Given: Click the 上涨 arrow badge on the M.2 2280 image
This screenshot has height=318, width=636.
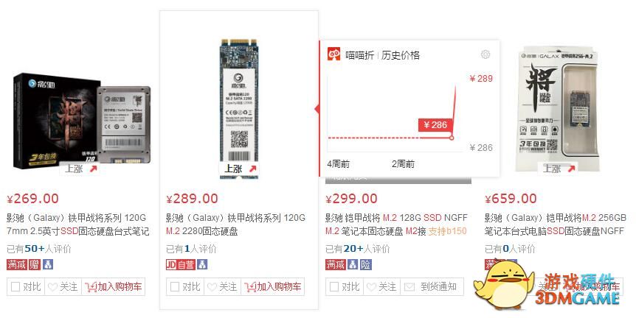Looking at the screenshot, I should tap(240, 169).
